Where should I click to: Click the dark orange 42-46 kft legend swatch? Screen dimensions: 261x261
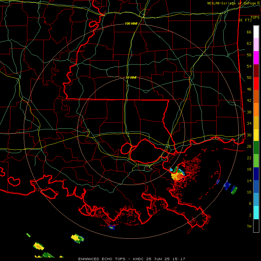[256, 97]
